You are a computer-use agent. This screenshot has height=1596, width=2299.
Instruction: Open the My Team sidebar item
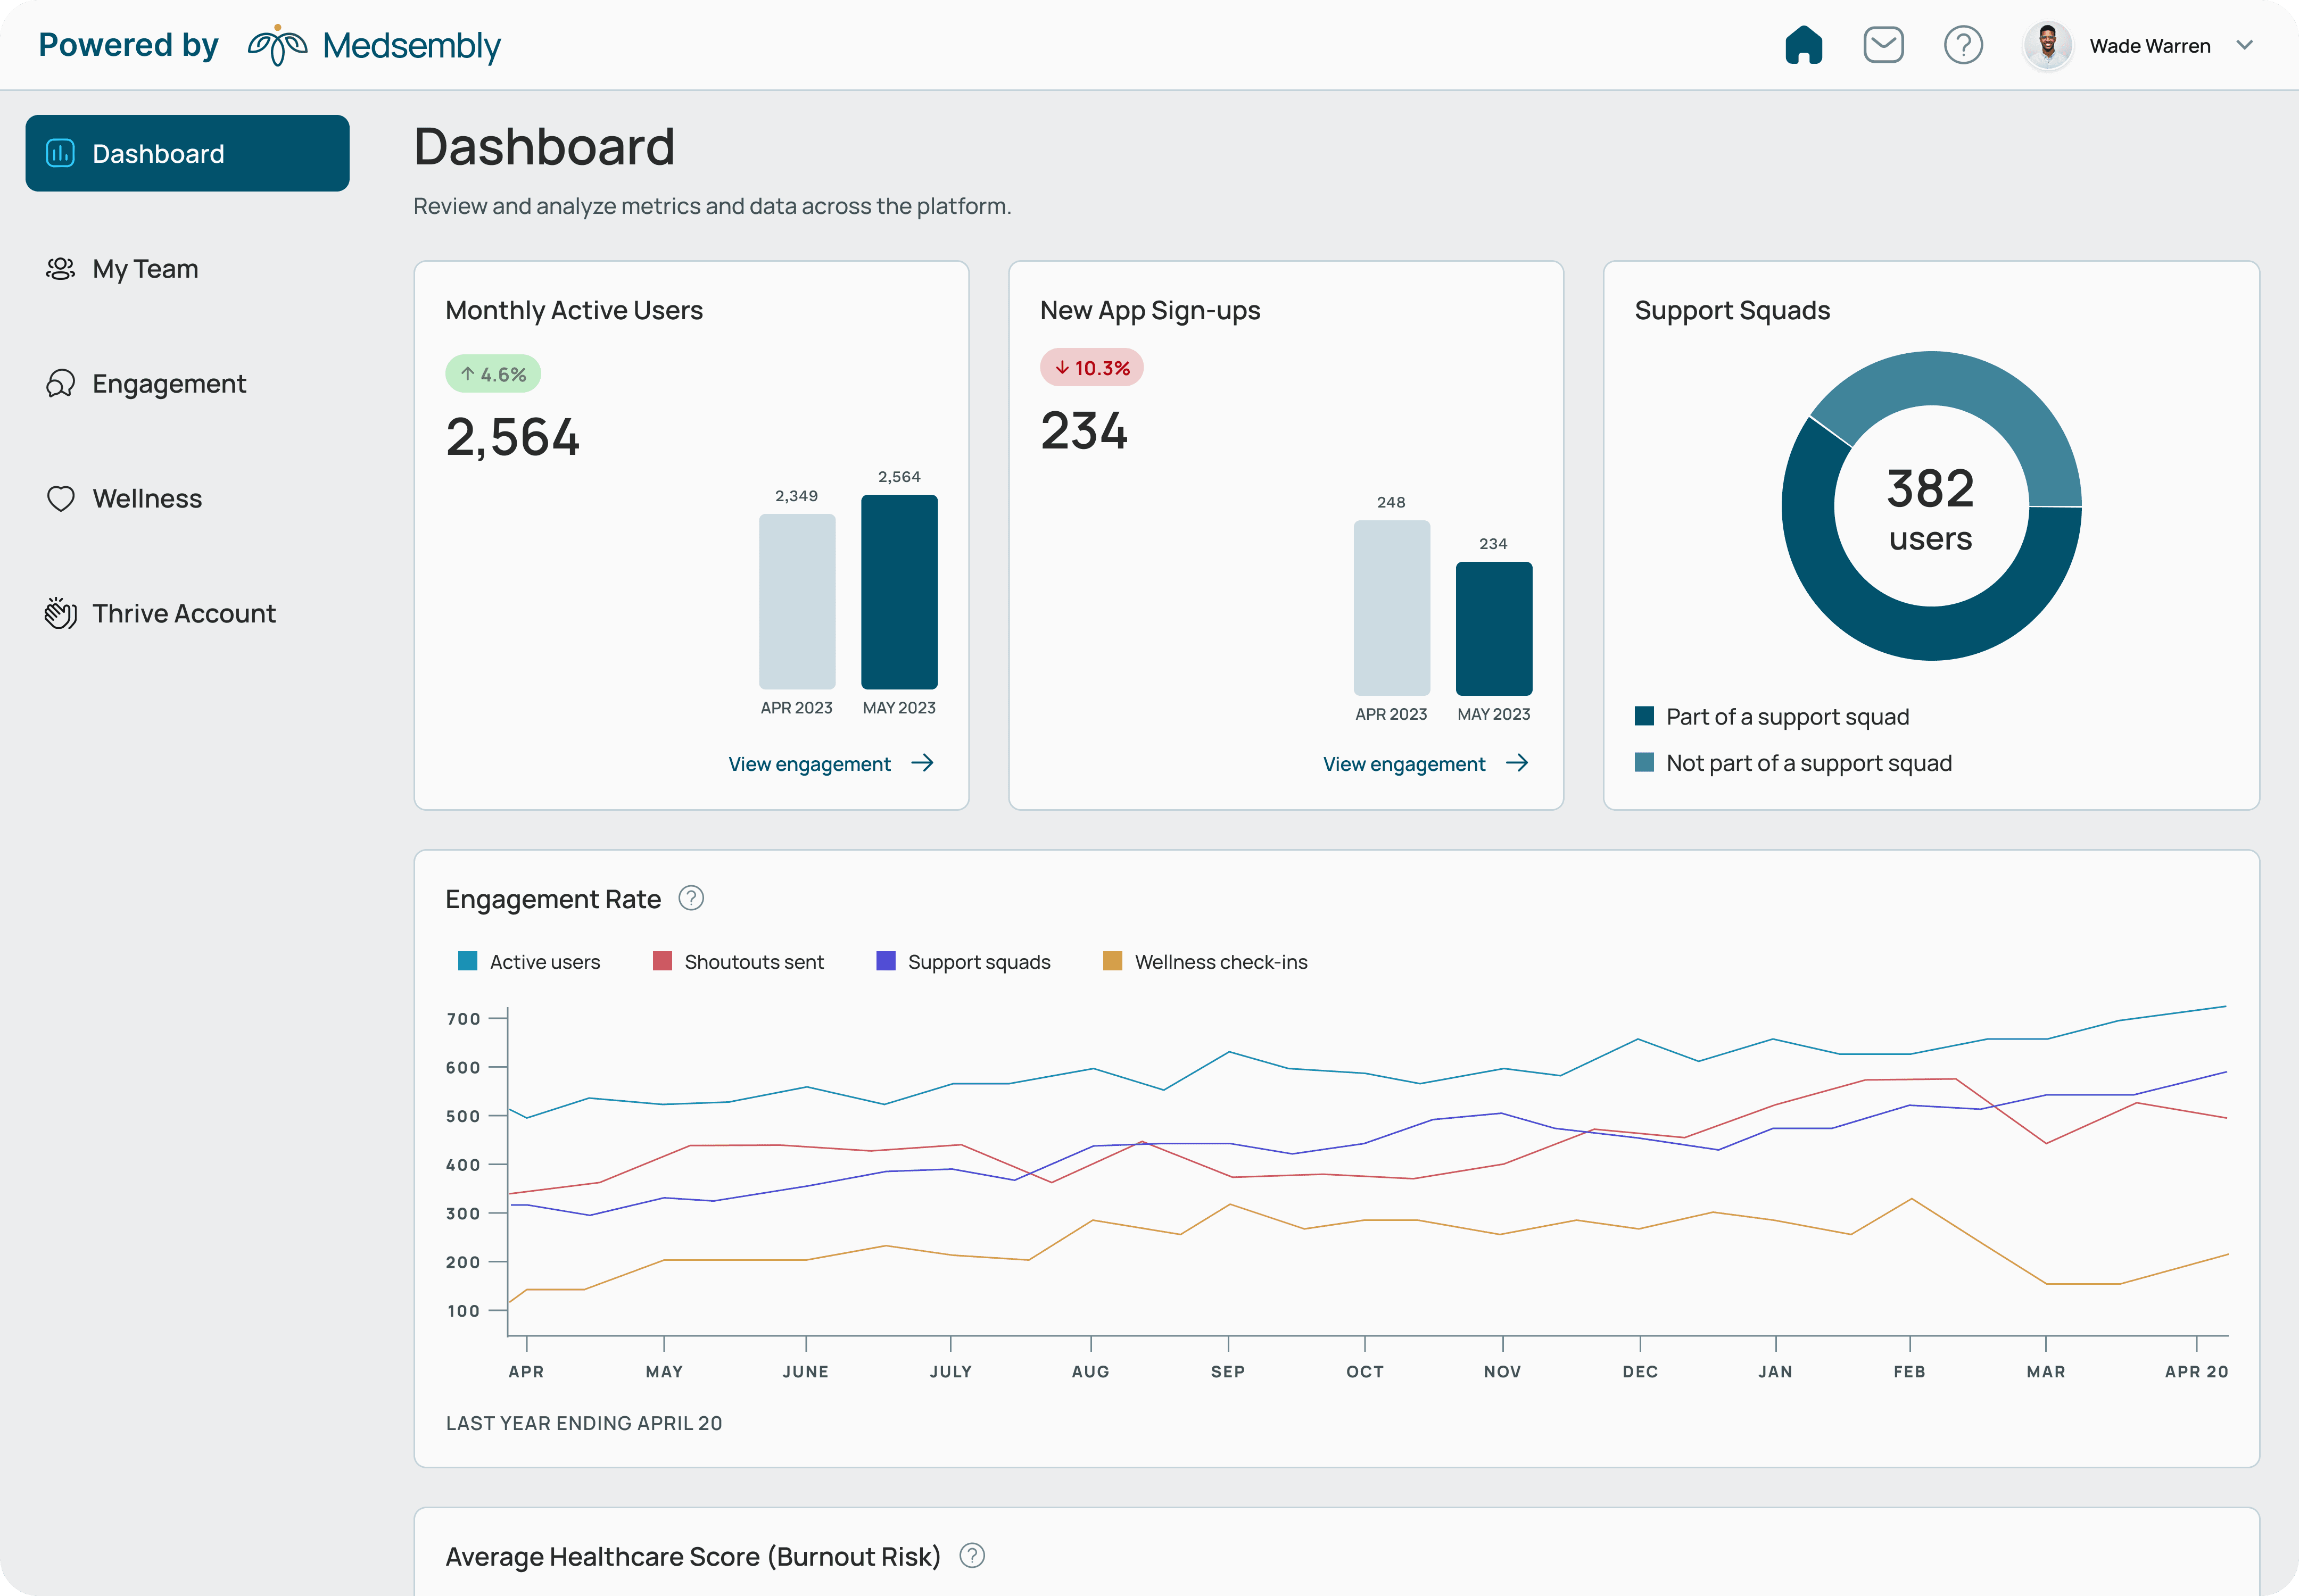[145, 268]
